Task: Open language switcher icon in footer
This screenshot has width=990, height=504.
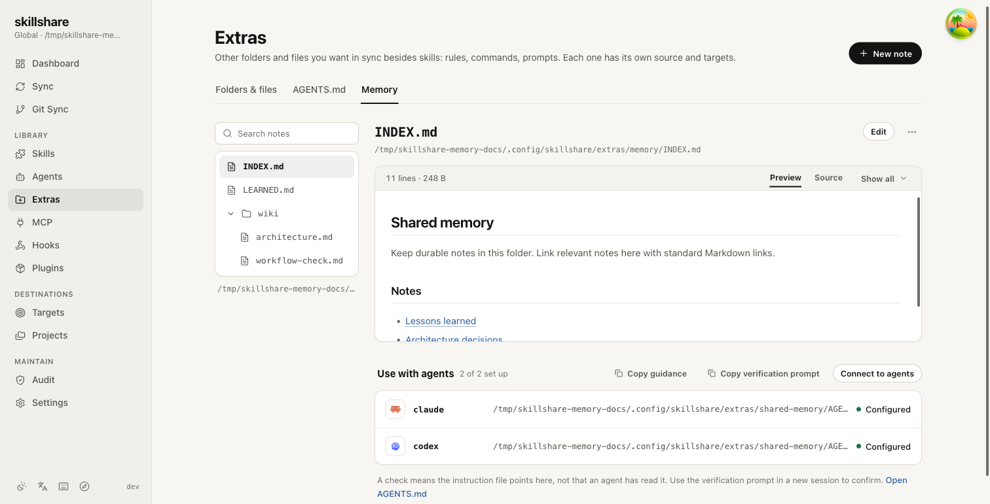Action: point(43,486)
